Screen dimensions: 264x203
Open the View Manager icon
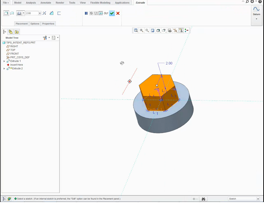point(170,30)
